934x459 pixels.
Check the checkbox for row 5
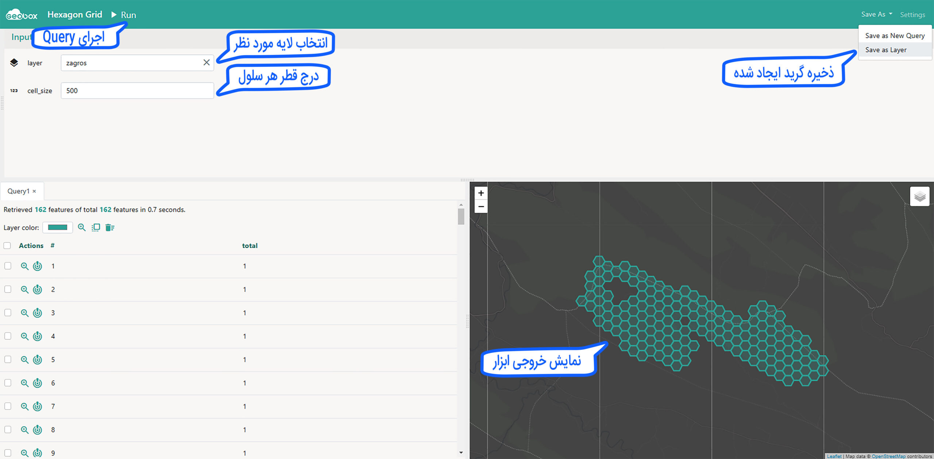click(8, 359)
